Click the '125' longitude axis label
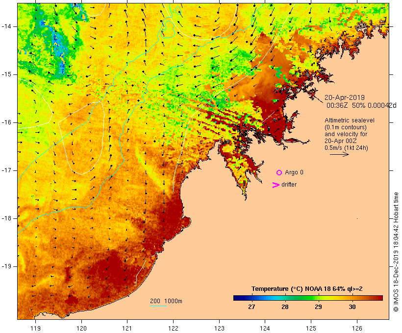 (x=311, y=328)
